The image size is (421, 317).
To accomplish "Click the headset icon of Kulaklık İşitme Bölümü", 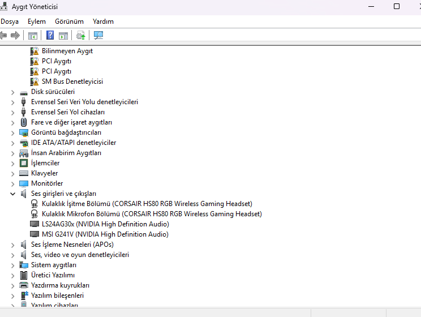I will [x=35, y=204].
